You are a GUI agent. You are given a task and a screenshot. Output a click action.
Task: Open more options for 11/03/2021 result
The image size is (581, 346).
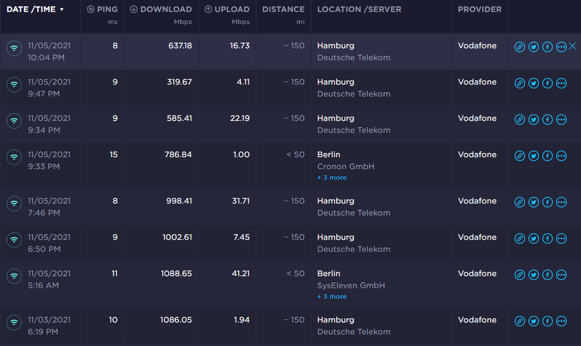[561, 321]
